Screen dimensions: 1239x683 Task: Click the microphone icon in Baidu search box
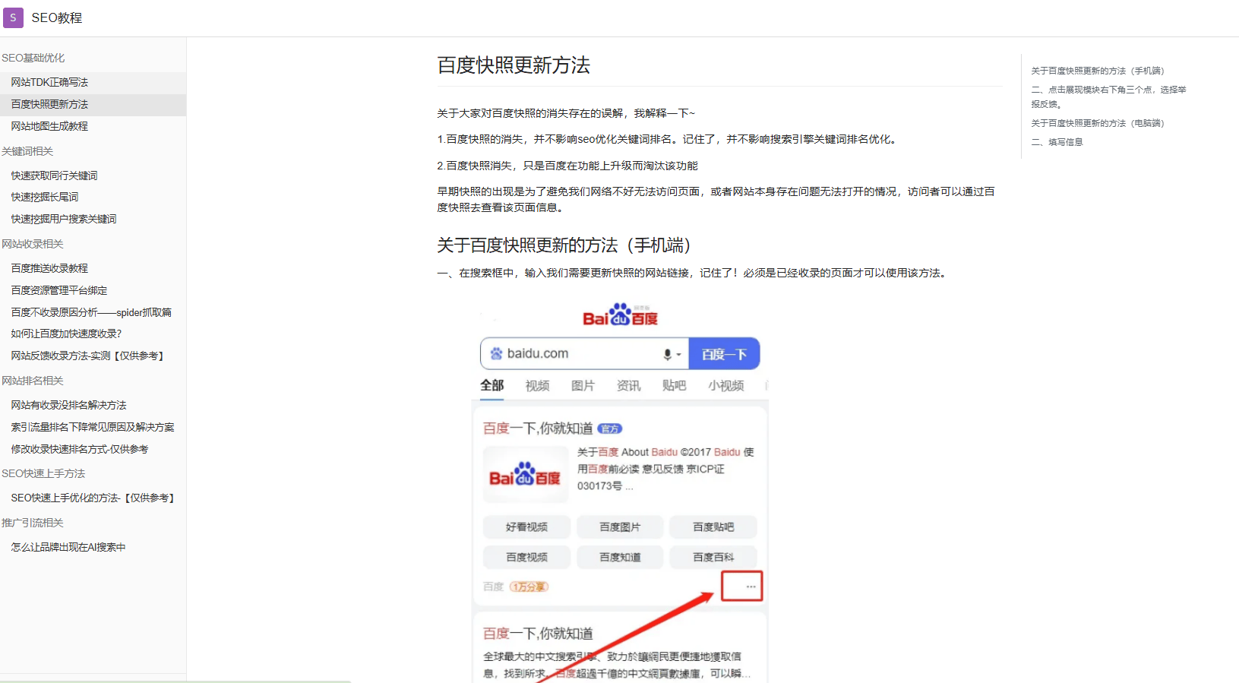(x=668, y=354)
